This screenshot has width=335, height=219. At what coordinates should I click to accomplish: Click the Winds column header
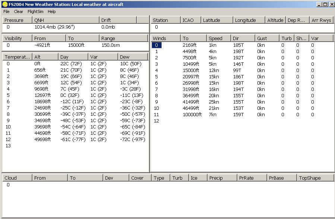165,38
